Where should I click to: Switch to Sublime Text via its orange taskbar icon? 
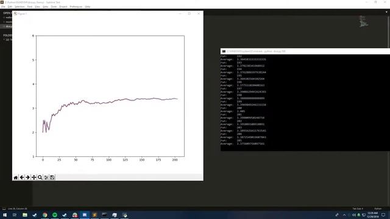(x=94, y=215)
